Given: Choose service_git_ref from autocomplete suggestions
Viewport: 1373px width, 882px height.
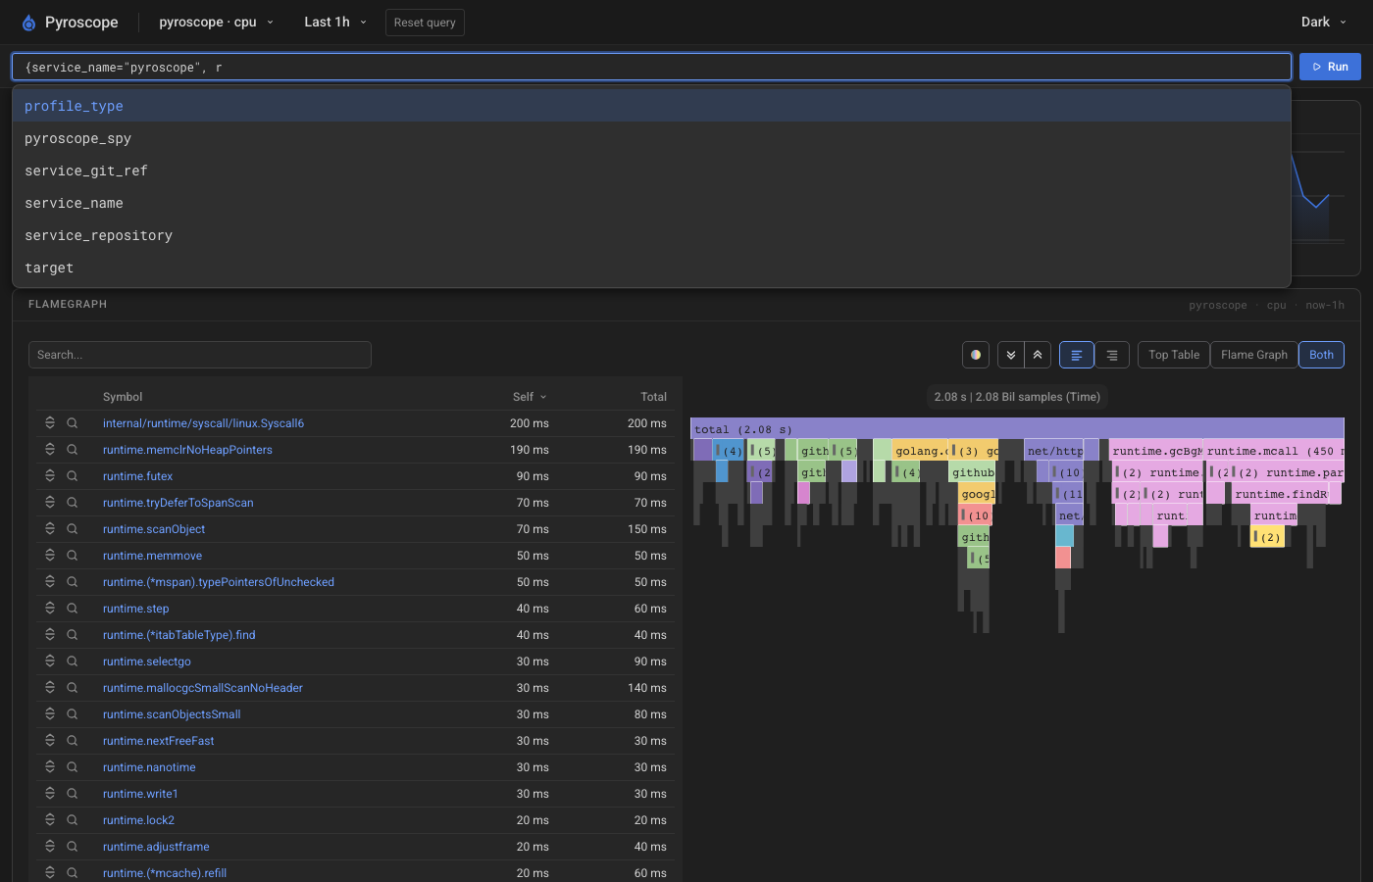Looking at the screenshot, I should [651, 171].
